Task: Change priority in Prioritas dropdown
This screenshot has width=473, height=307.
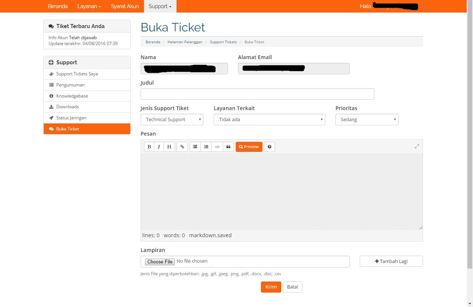Action: 367,120
